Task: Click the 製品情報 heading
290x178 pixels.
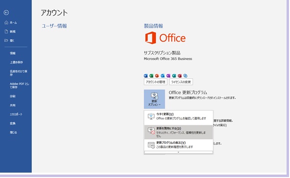Action: [153, 26]
